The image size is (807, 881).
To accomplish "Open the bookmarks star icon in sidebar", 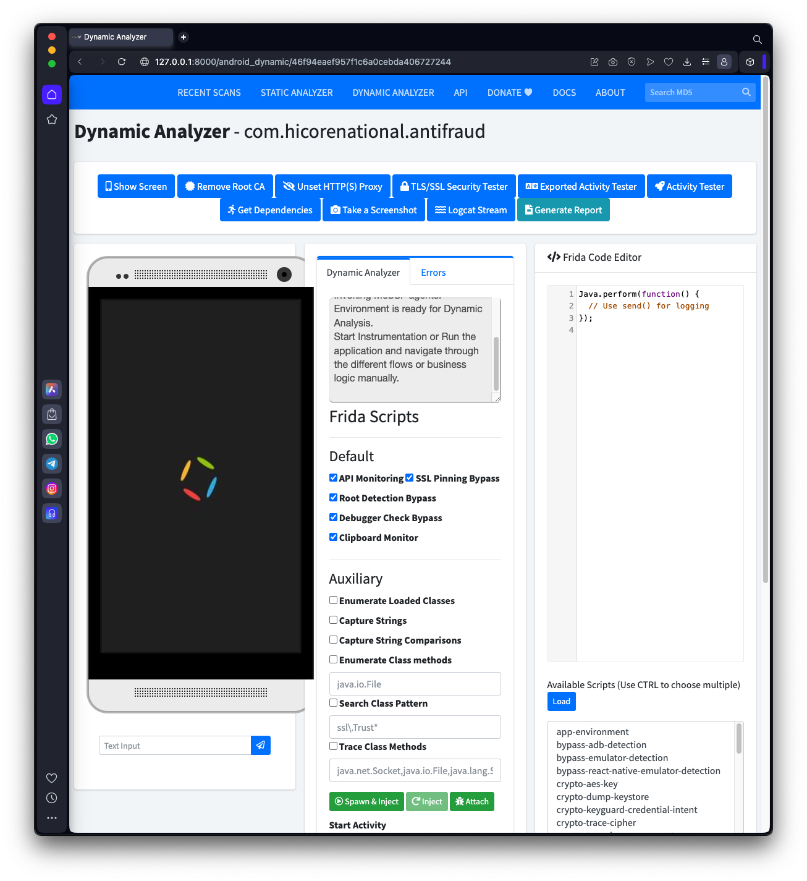I will 52,119.
